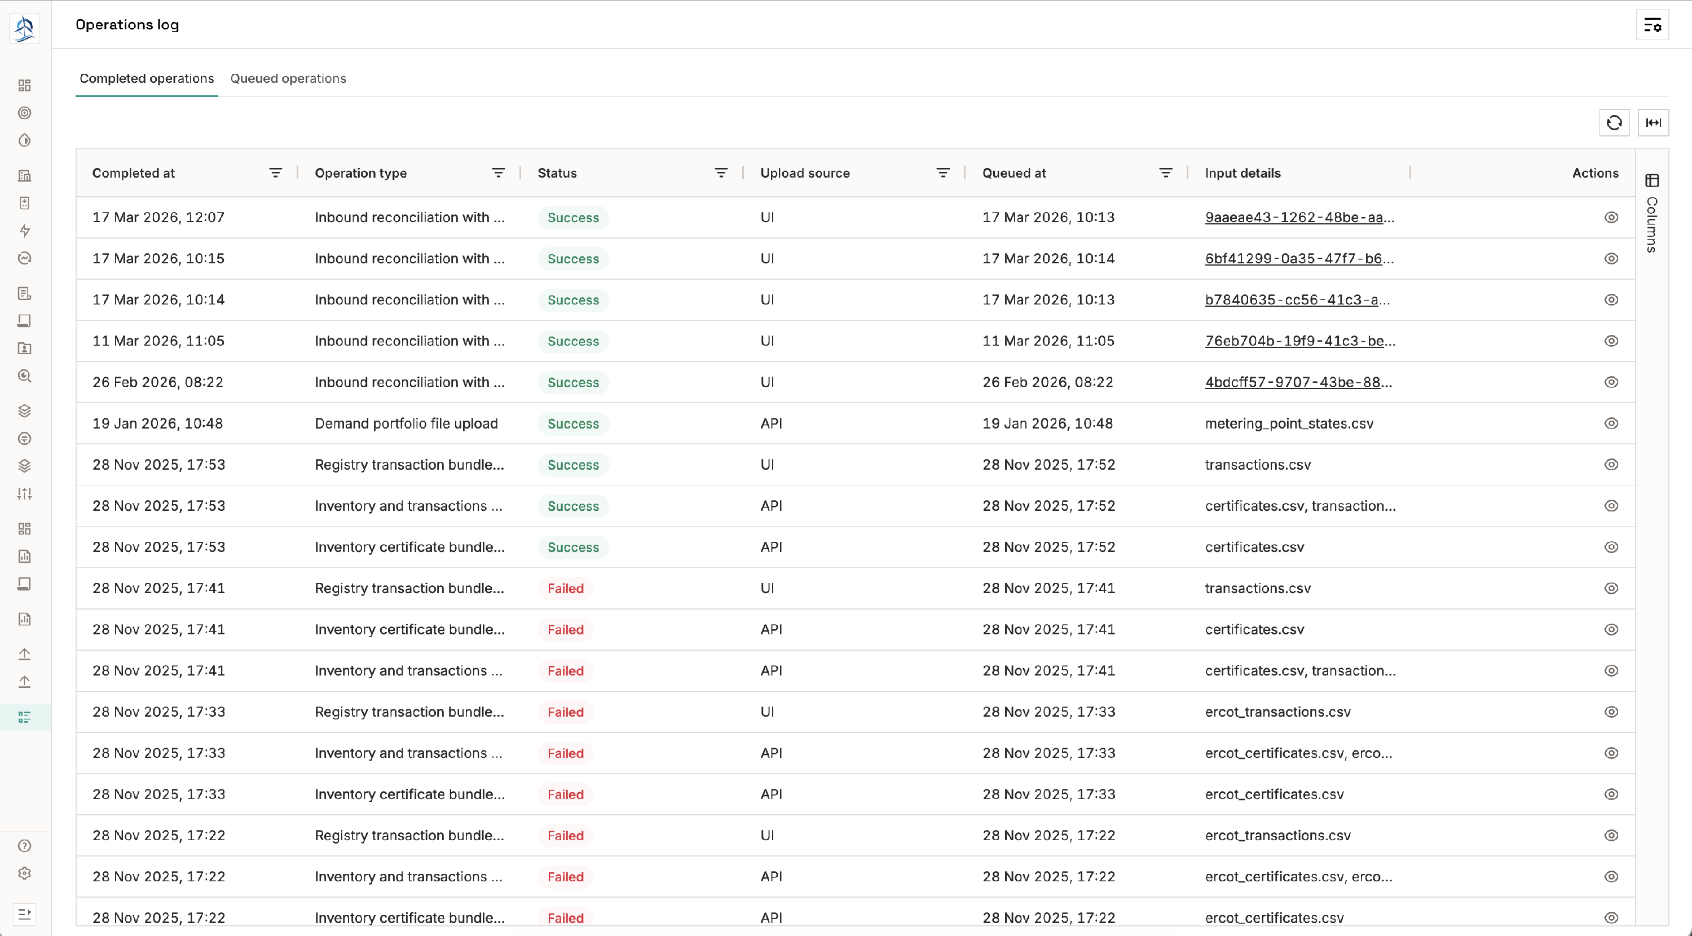Click the refresh table icon
The image size is (1692, 936).
tap(1614, 123)
